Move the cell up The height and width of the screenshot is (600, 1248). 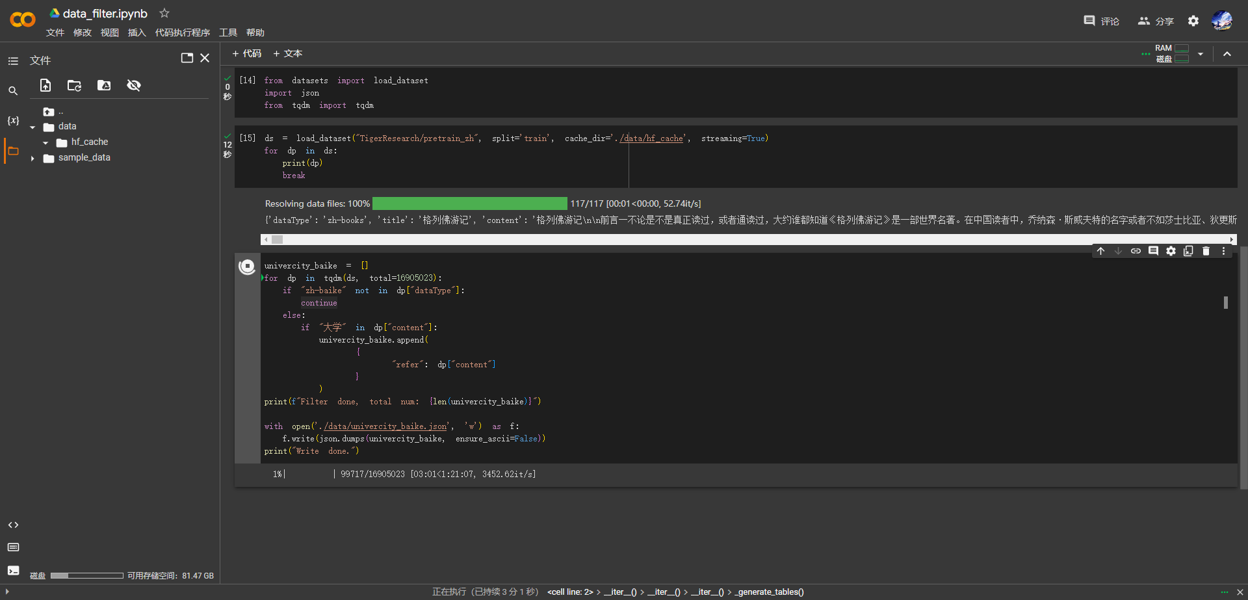tap(1100, 251)
